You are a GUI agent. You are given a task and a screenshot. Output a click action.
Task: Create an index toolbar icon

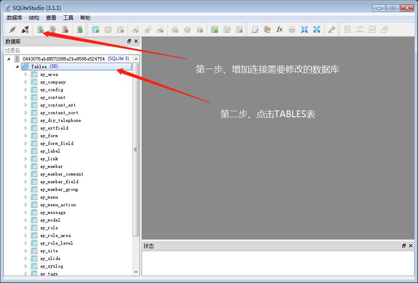(136, 29)
